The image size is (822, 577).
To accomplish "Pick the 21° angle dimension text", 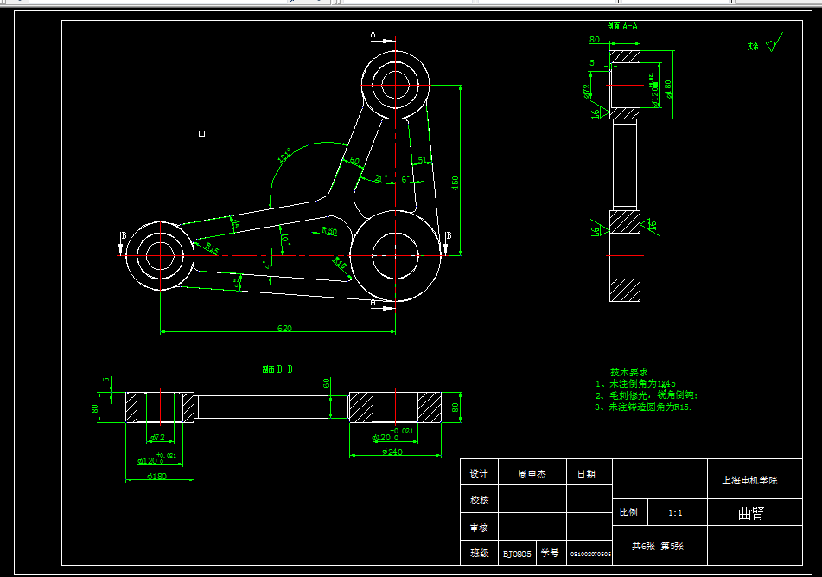I will coord(381,179).
